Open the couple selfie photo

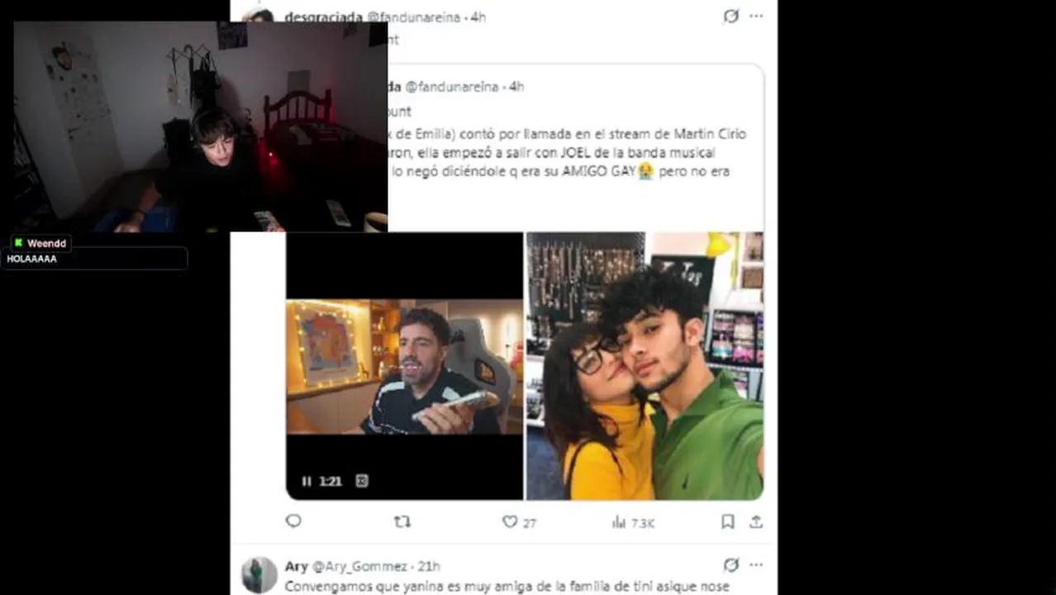pos(645,366)
